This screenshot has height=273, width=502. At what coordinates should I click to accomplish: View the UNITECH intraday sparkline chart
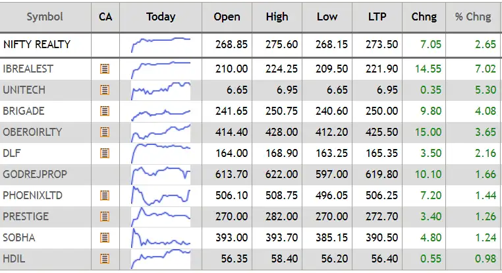pos(161,89)
